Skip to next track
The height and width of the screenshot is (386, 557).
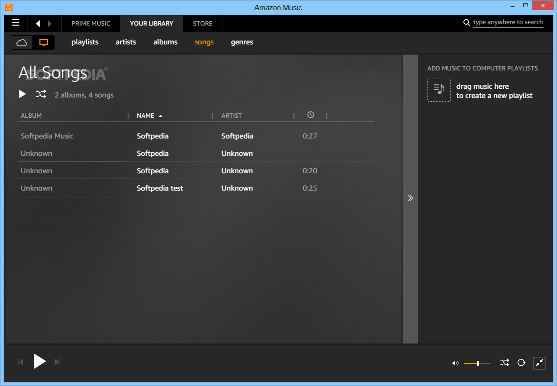pos(57,362)
